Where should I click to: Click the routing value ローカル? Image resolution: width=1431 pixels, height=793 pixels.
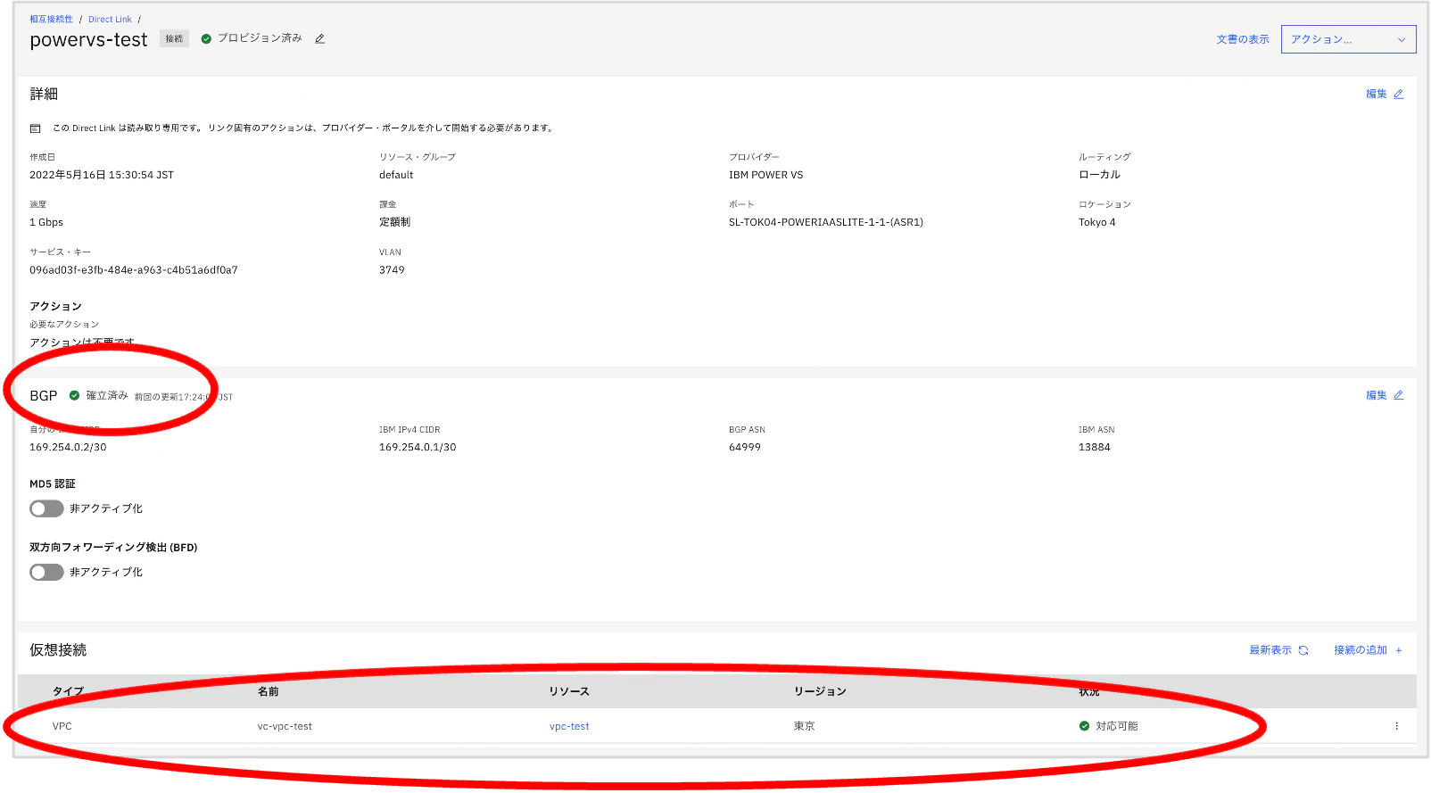click(1099, 175)
